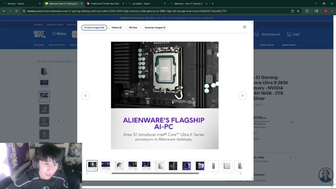Show the next product image

[x=243, y=96]
